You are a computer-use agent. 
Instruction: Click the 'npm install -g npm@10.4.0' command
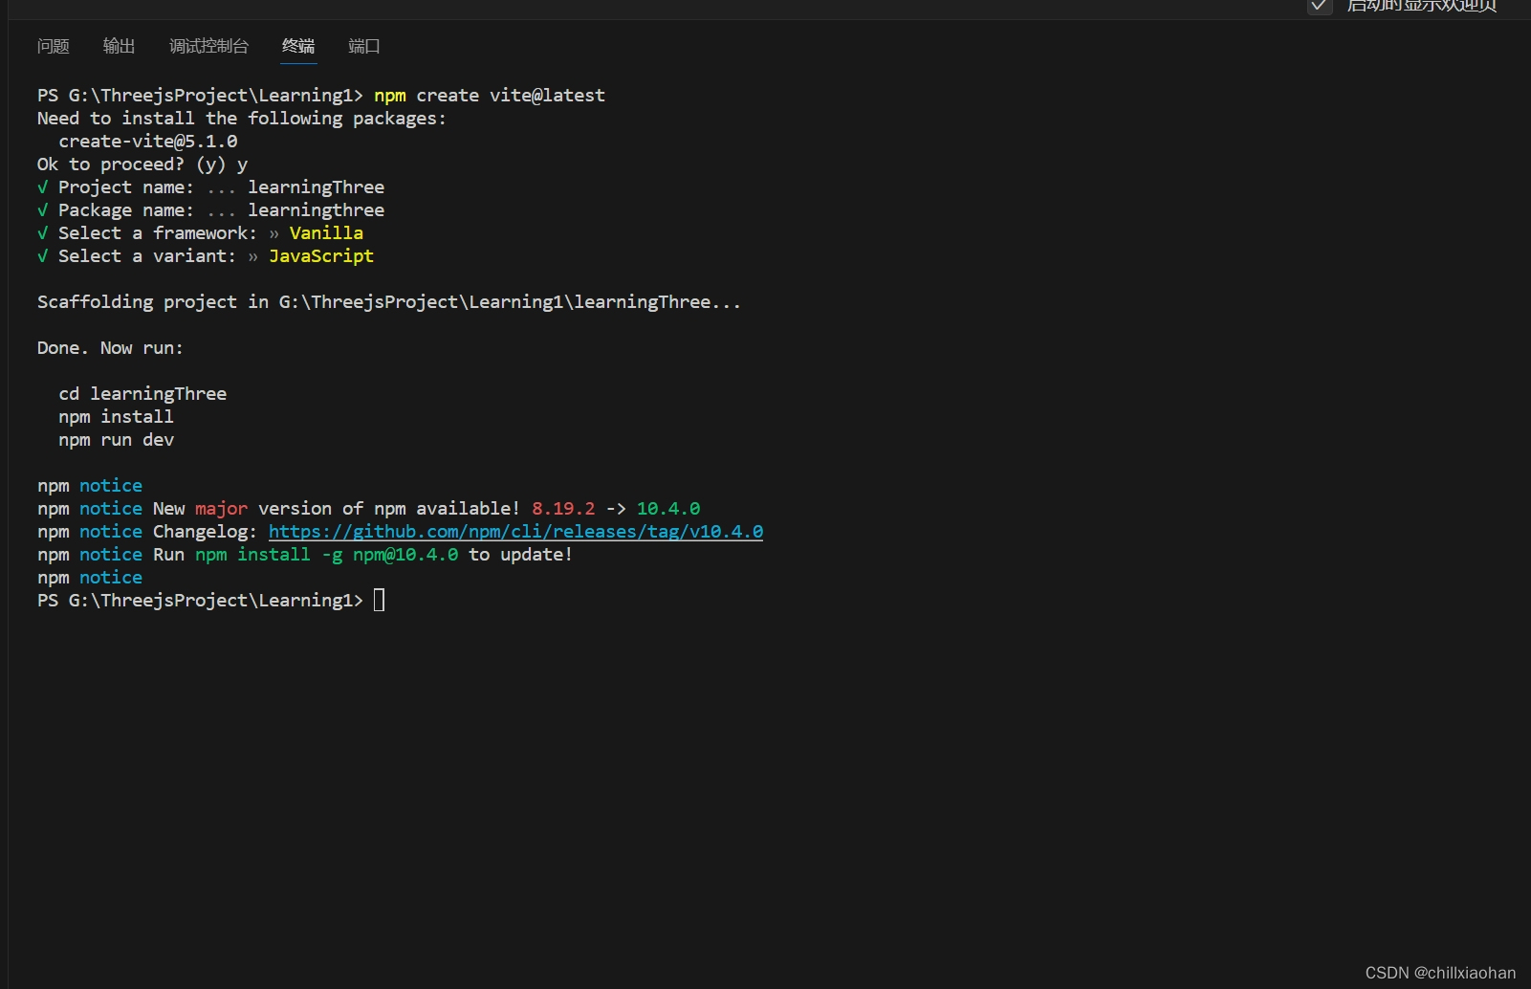pyautogui.click(x=326, y=555)
